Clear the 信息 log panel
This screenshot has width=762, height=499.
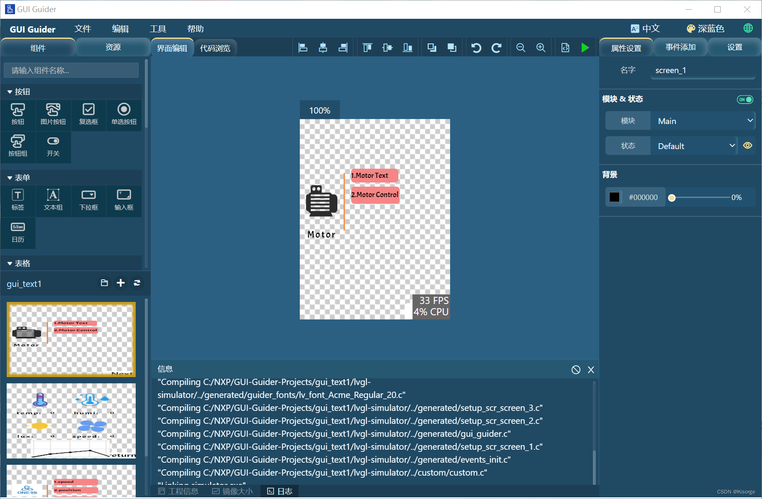[x=576, y=370]
